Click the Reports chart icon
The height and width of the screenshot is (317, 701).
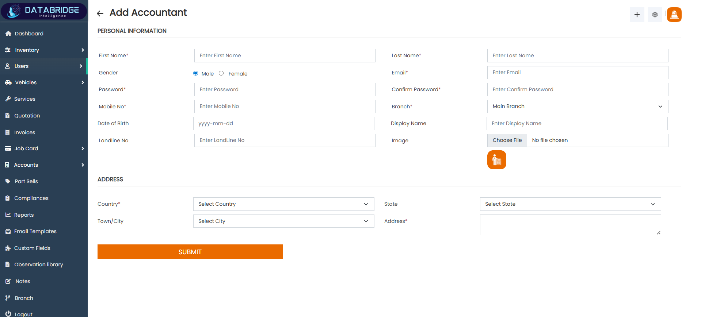[8, 215]
